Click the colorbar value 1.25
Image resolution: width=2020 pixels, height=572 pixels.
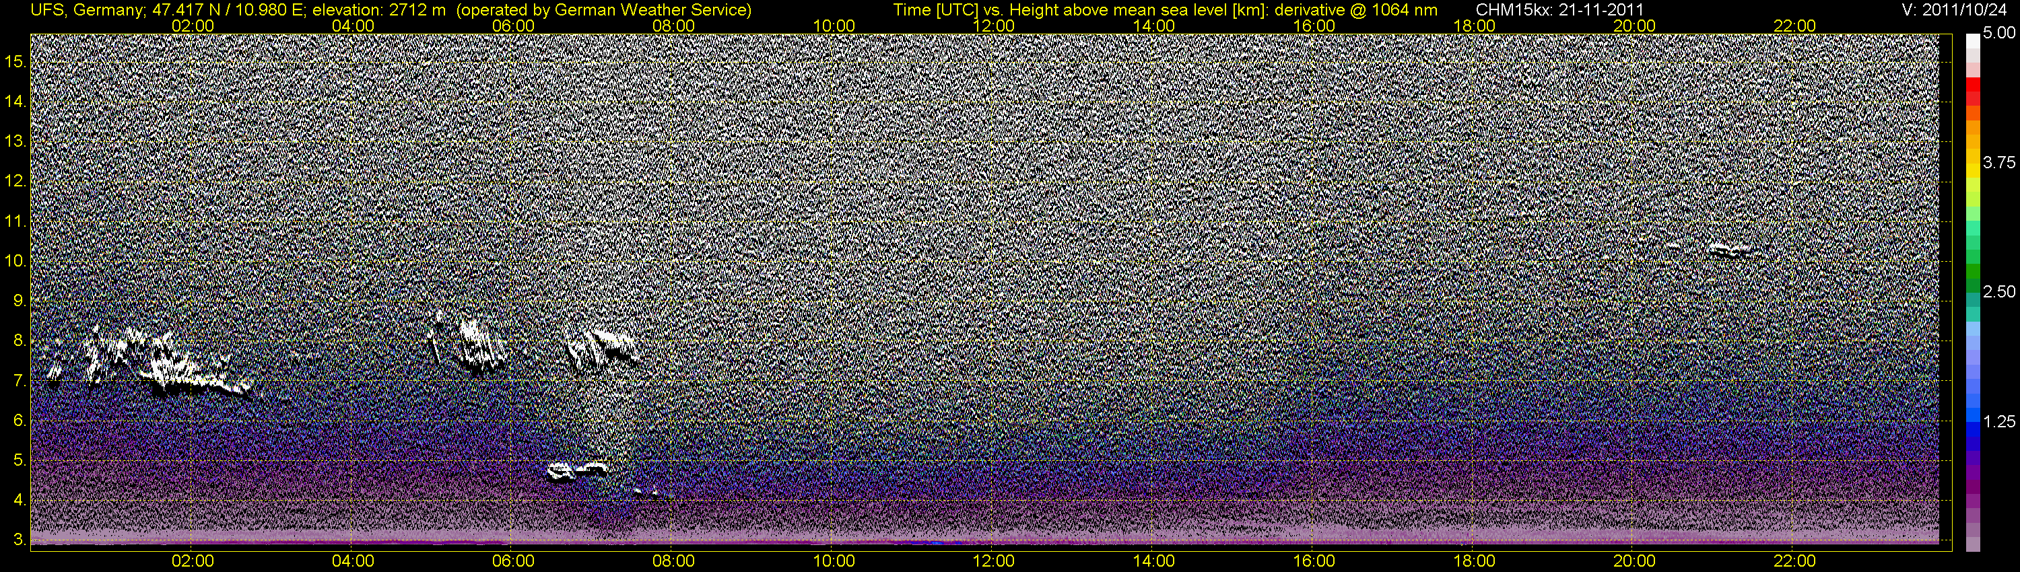pyautogui.click(x=1999, y=421)
